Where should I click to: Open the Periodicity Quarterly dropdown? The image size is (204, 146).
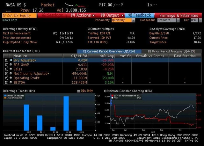click(122, 20)
